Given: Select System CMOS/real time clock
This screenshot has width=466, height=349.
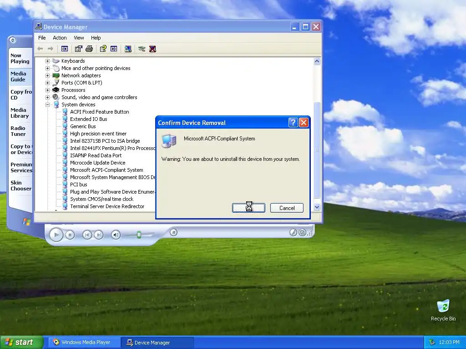Looking at the screenshot, I should point(101,199).
